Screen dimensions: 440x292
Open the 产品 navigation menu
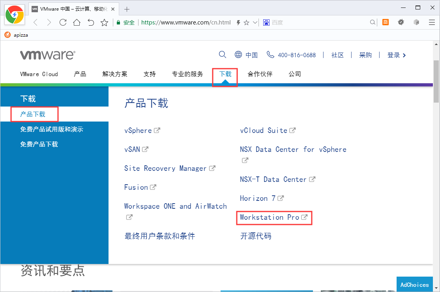[x=80, y=74]
